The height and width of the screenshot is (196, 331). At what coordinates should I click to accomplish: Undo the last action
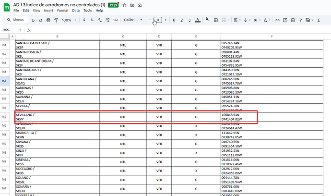33,20
